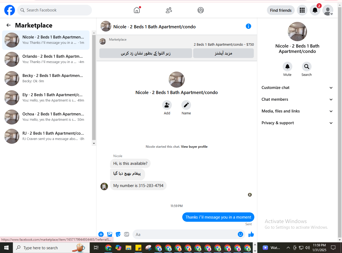342x253 pixels.
Task: Open the Becky conversation
Action: [46, 79]
